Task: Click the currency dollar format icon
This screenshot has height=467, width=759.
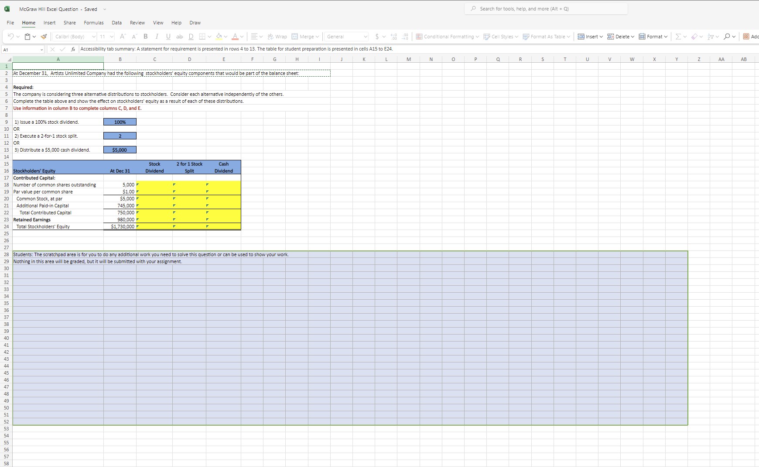Action: pos(377,37)
